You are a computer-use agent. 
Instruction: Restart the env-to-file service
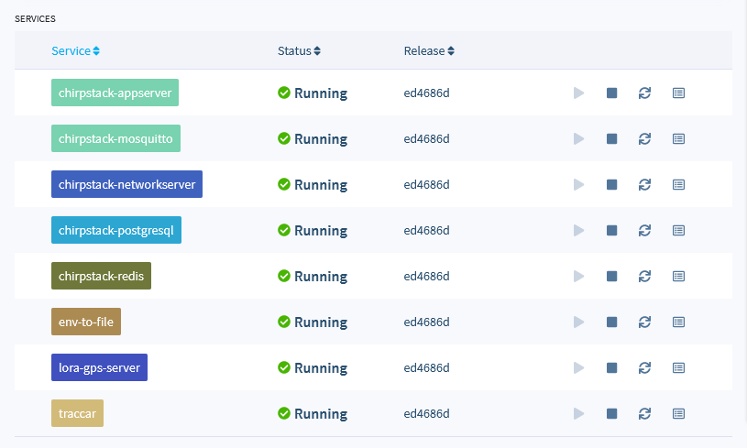point(644,322)
